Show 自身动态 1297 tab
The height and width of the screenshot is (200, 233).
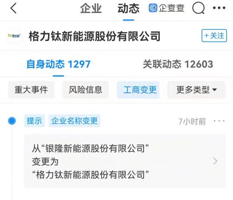58,64
